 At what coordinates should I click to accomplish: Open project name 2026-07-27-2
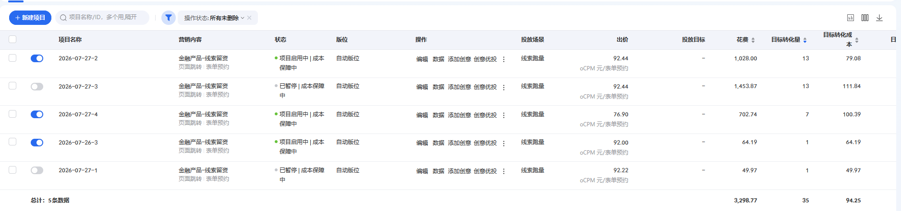[x=78, y=58]
